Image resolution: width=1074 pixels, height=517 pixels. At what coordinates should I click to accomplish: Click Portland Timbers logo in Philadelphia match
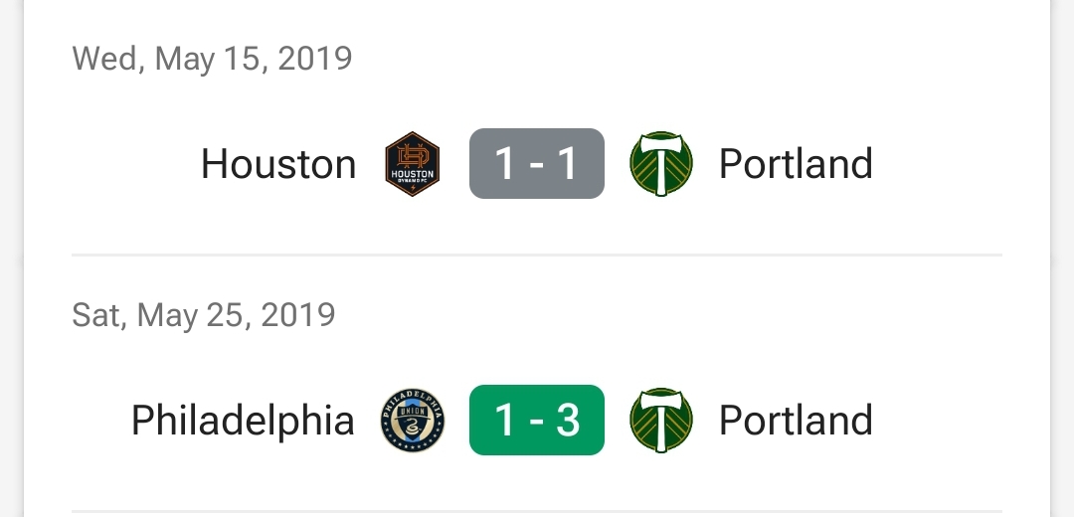[x=661, y=421]
